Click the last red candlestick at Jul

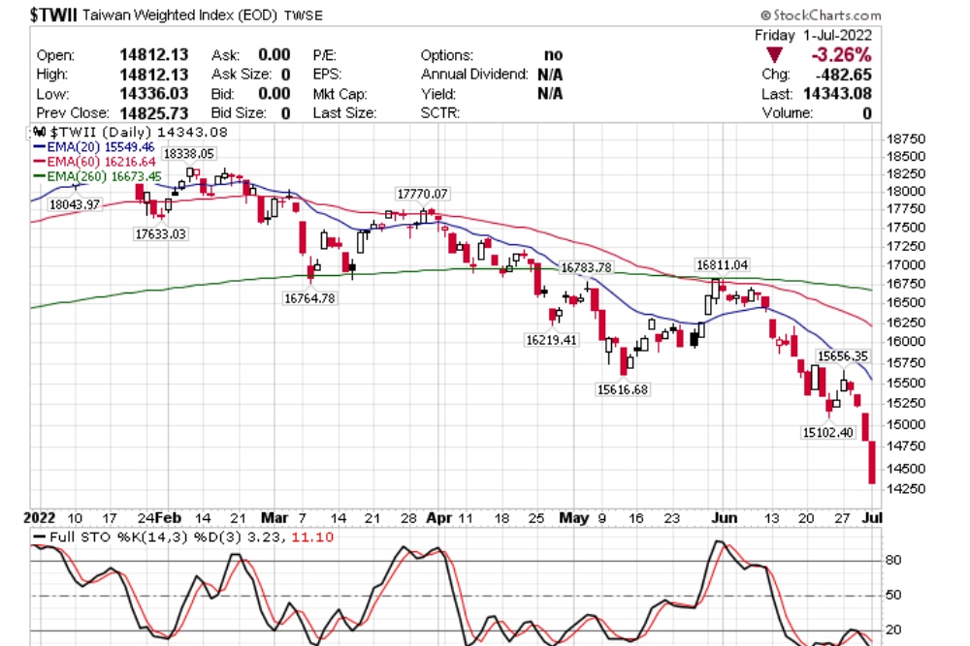(872, 463)
